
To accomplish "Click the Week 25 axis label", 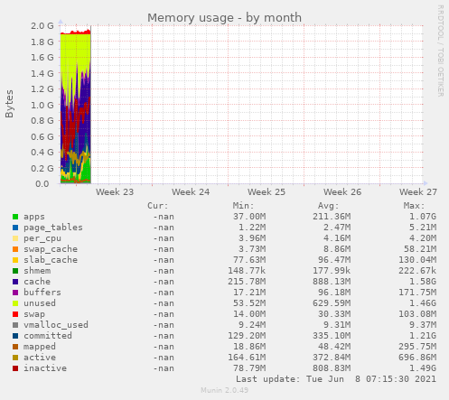I will coord(267,192).
